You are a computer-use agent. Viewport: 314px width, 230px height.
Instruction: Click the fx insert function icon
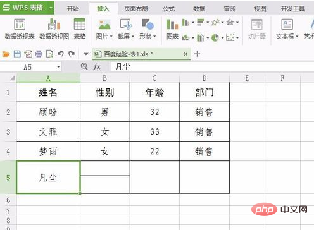click(97, 67)
